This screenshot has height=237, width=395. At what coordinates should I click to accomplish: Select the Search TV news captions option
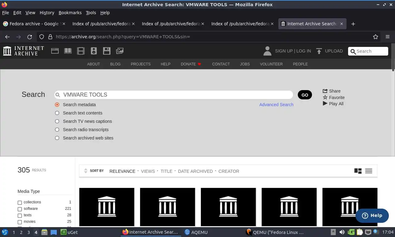tap(57, 121)
